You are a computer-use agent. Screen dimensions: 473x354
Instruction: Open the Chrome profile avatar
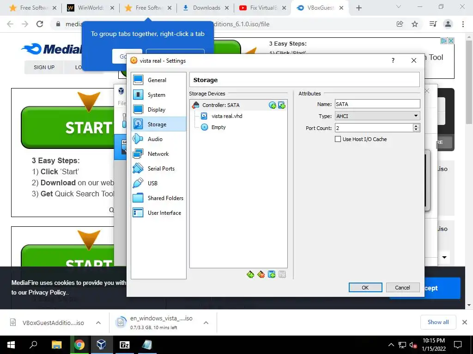tap(448, 24)
